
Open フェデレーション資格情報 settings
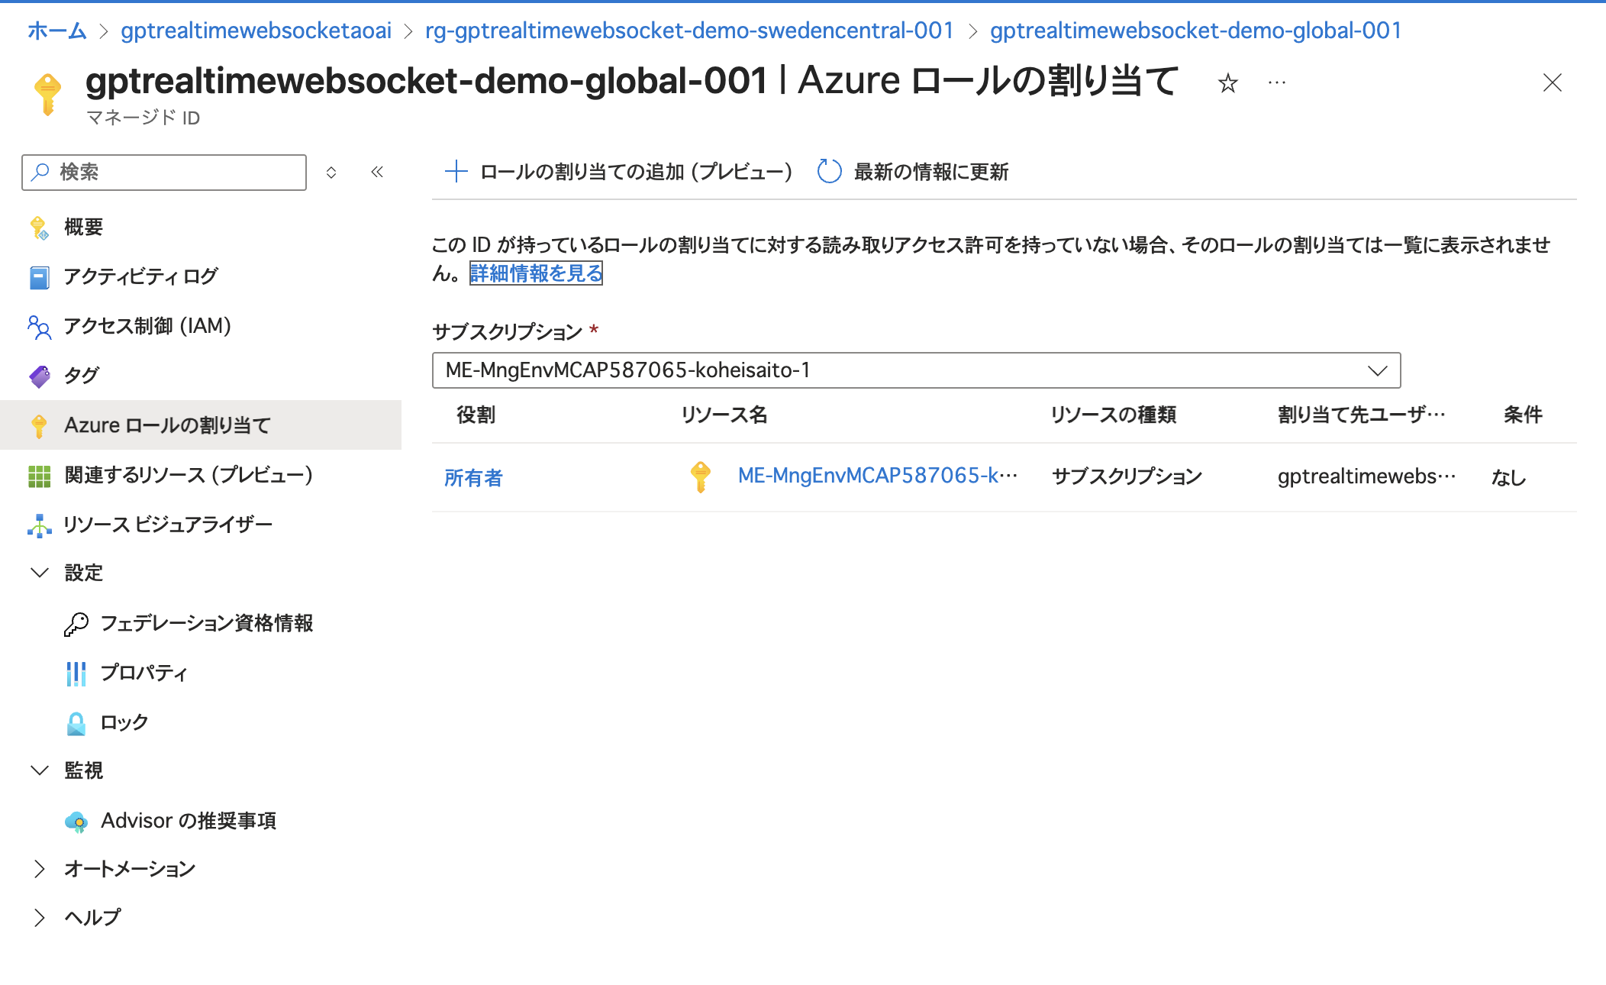[210, 623]
